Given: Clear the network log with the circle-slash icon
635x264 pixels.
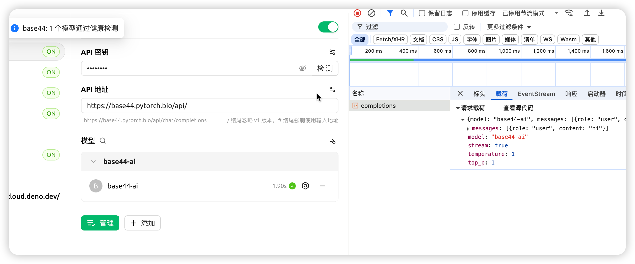Looking at the screenshot, I should click(371, 13).
